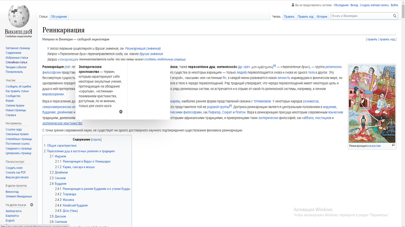Enlarge the reincarnation image icon
405x227 pixels.
393,145
